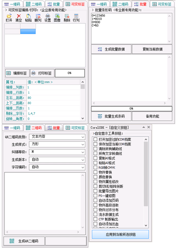Screen dimensions: 180x249
Task: Tick CTP 制版输出 checkbox
Action: click(x=95, y=219)
